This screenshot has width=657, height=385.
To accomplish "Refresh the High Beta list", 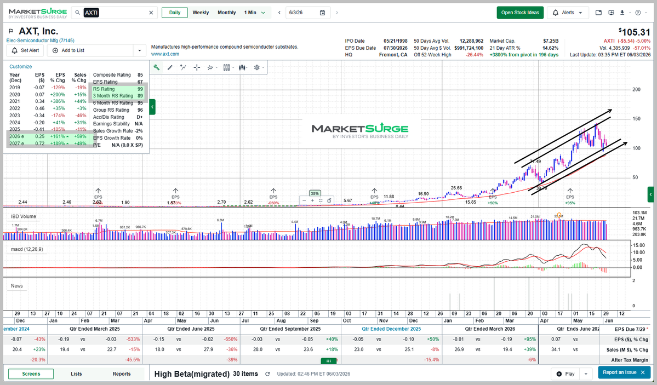I will (x=267, y=373).
